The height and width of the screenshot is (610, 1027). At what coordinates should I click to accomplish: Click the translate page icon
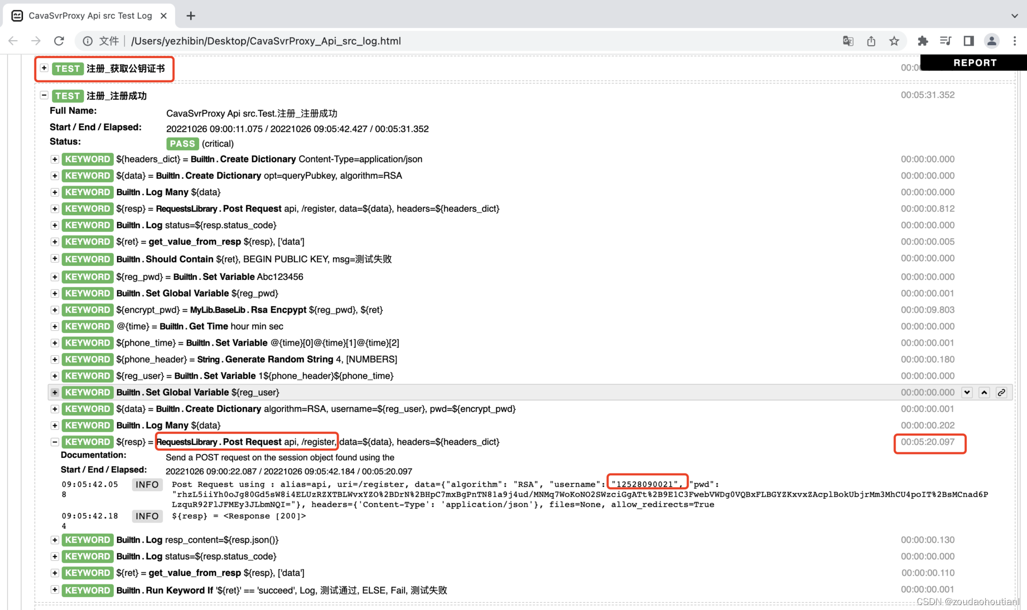[x=848, y=41]
